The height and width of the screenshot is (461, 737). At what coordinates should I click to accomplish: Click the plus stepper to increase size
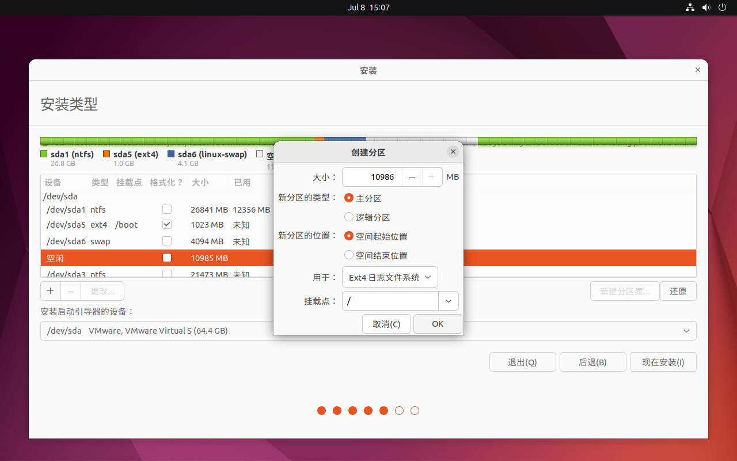pyautogui.click(x=432, y=177)
